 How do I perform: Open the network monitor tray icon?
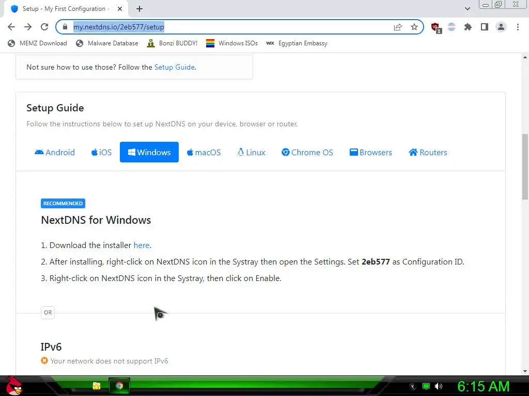[426, 386]
